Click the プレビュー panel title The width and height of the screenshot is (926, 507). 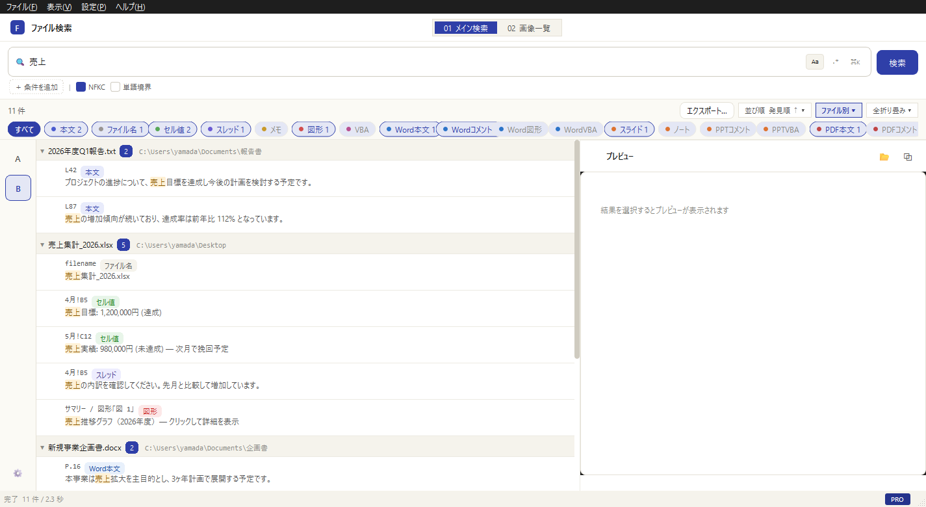(x=619, y=157)
